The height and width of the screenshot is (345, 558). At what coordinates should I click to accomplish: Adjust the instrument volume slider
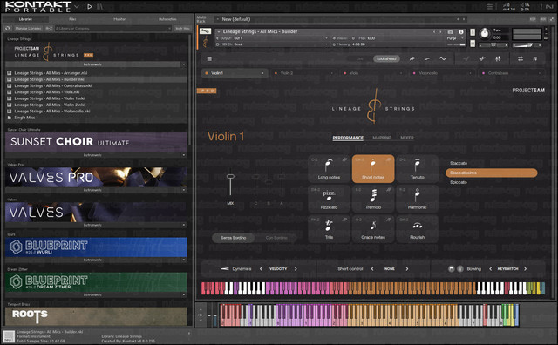pyautogui.click(x=527, y=45)
